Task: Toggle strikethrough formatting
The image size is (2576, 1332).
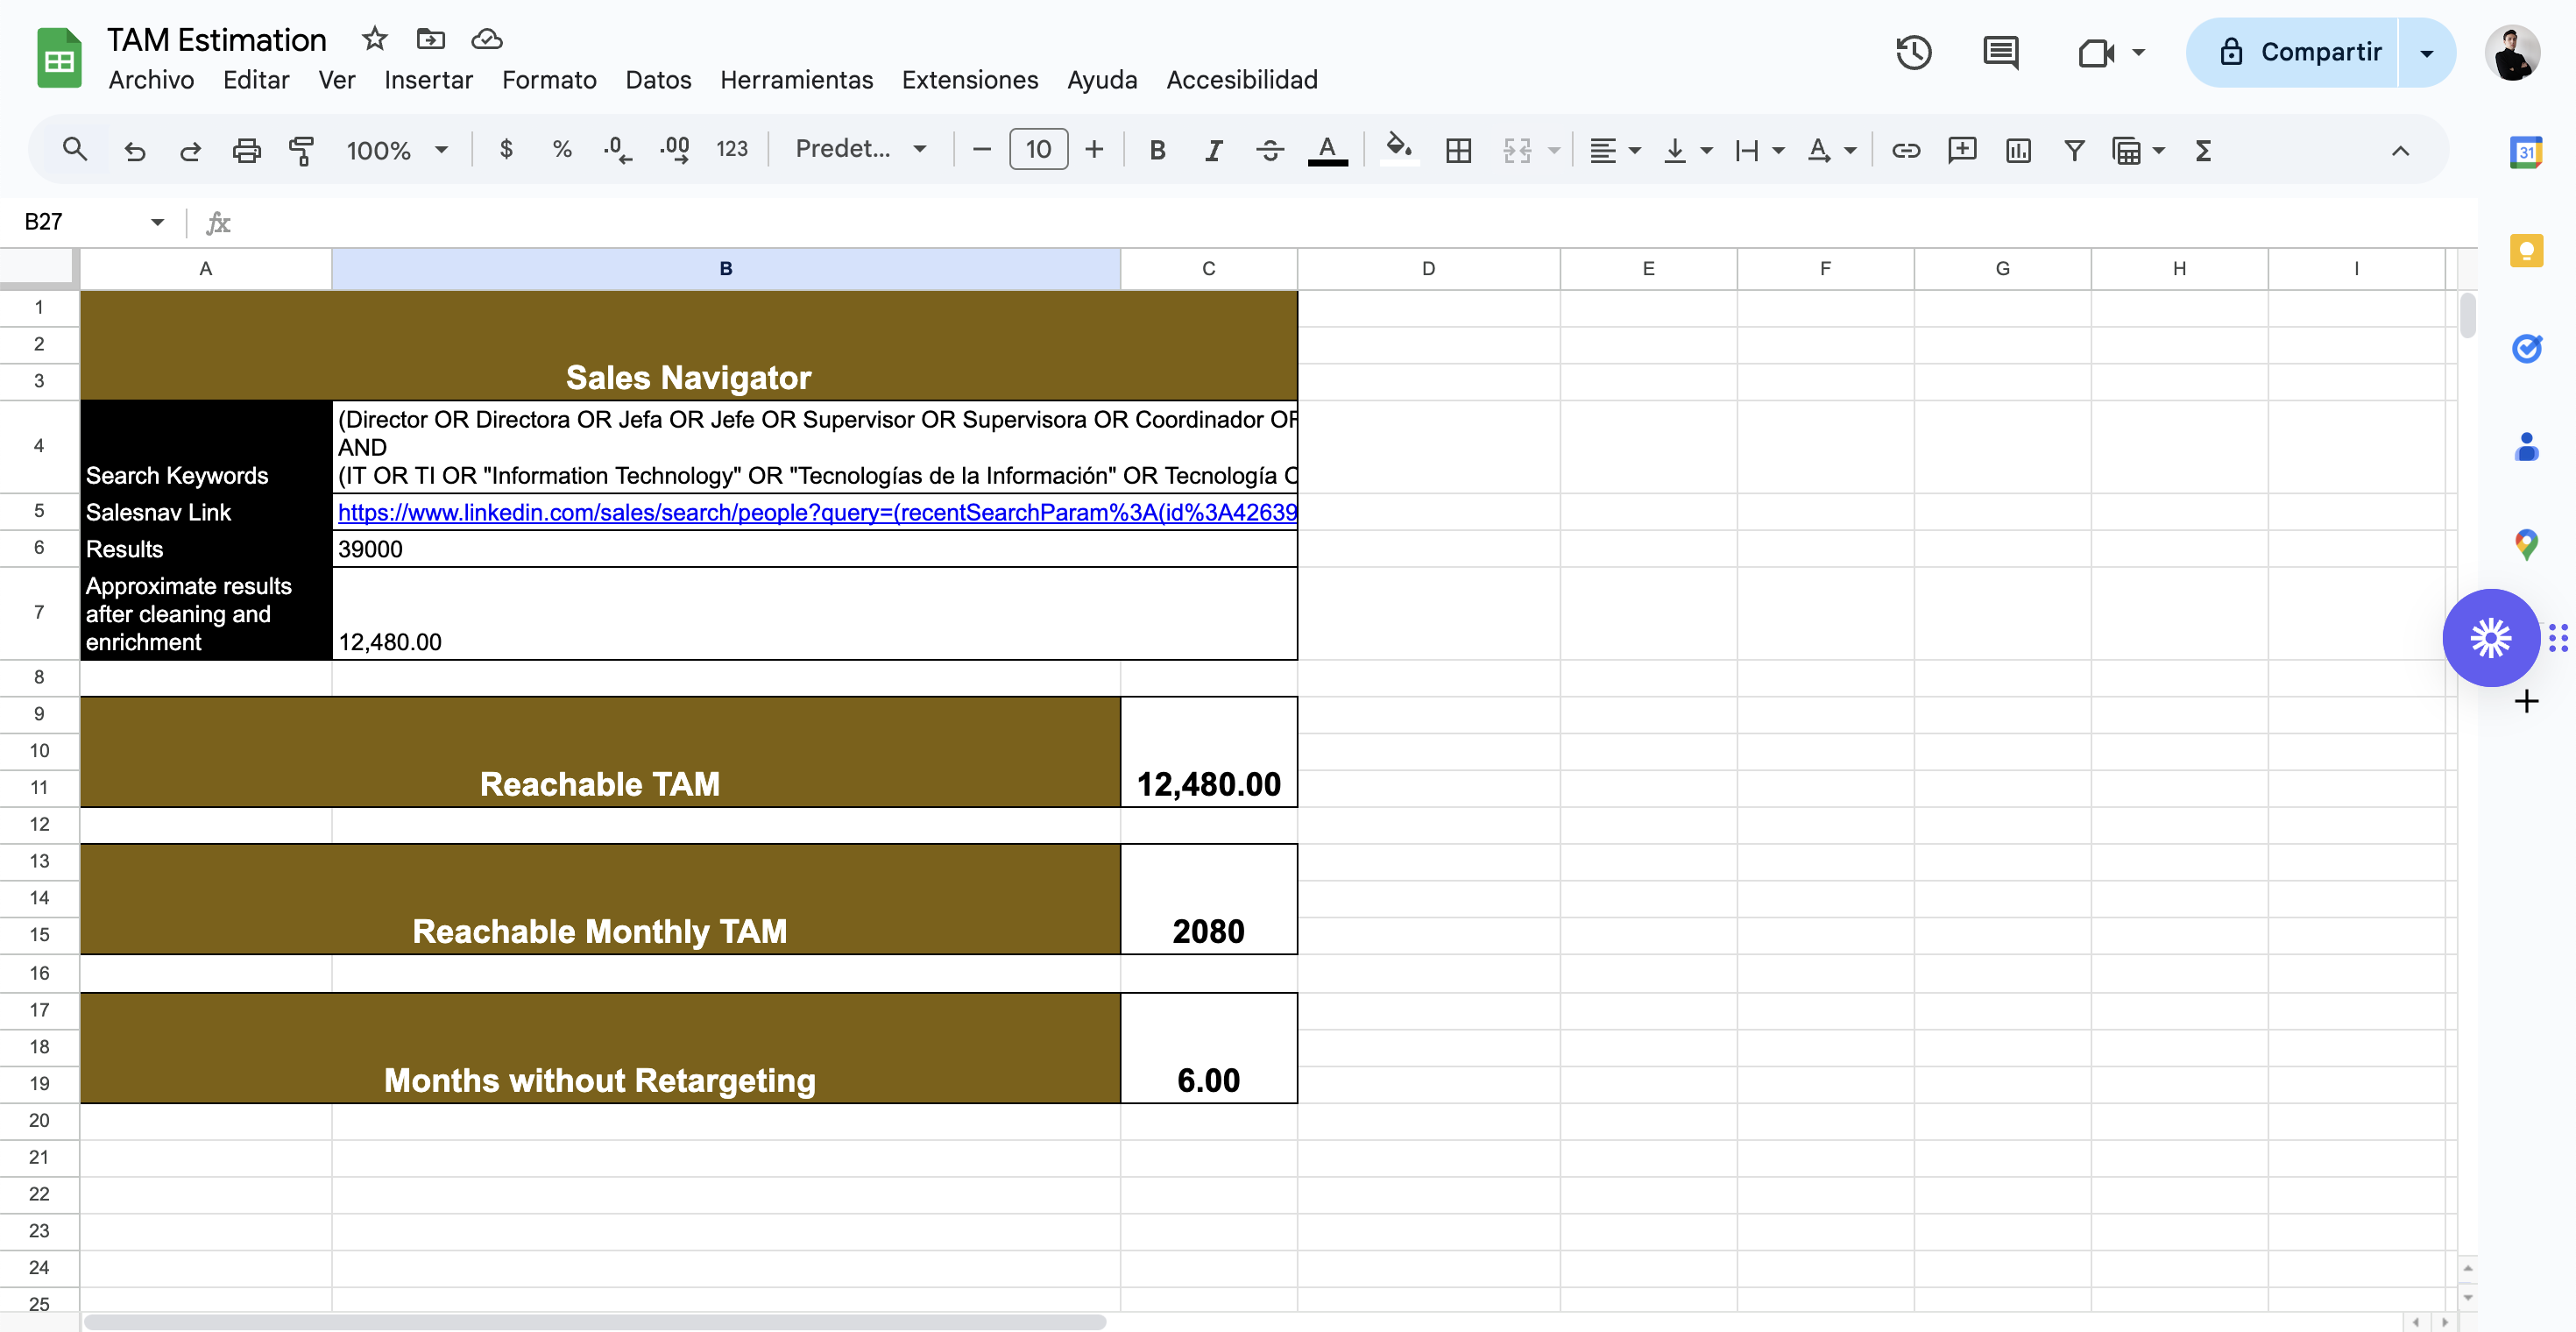Action: pos(1270,150)
